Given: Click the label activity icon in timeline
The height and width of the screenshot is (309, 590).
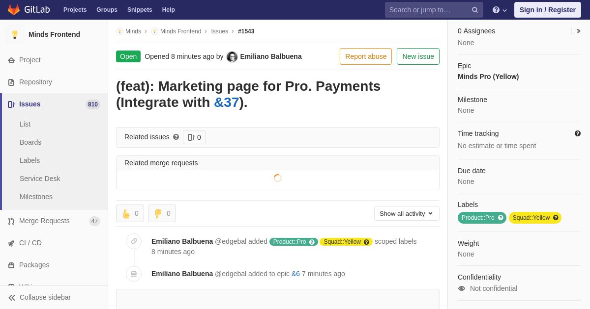Looking at the screenshot, I should (134, 241).
